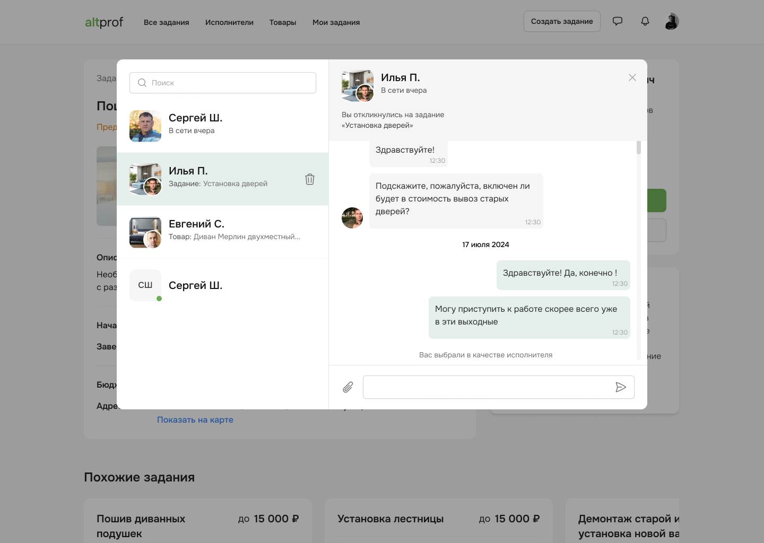
Task: Open messages via the chat bubble icon
Action: click(x=618, y=21)
